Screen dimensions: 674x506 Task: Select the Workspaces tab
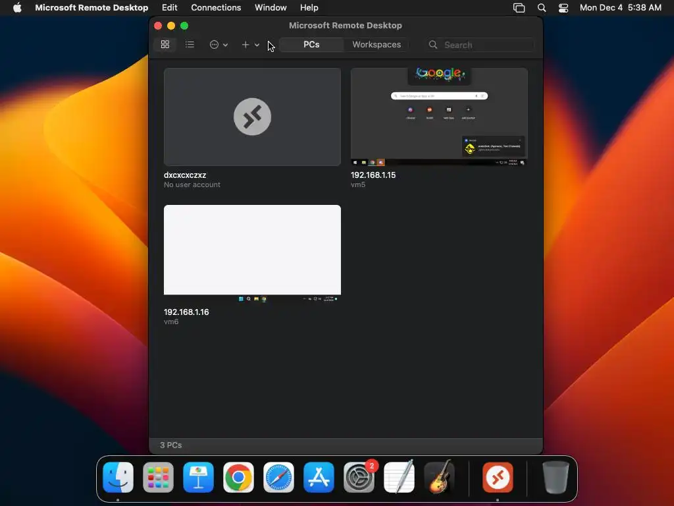pos(376,44)
